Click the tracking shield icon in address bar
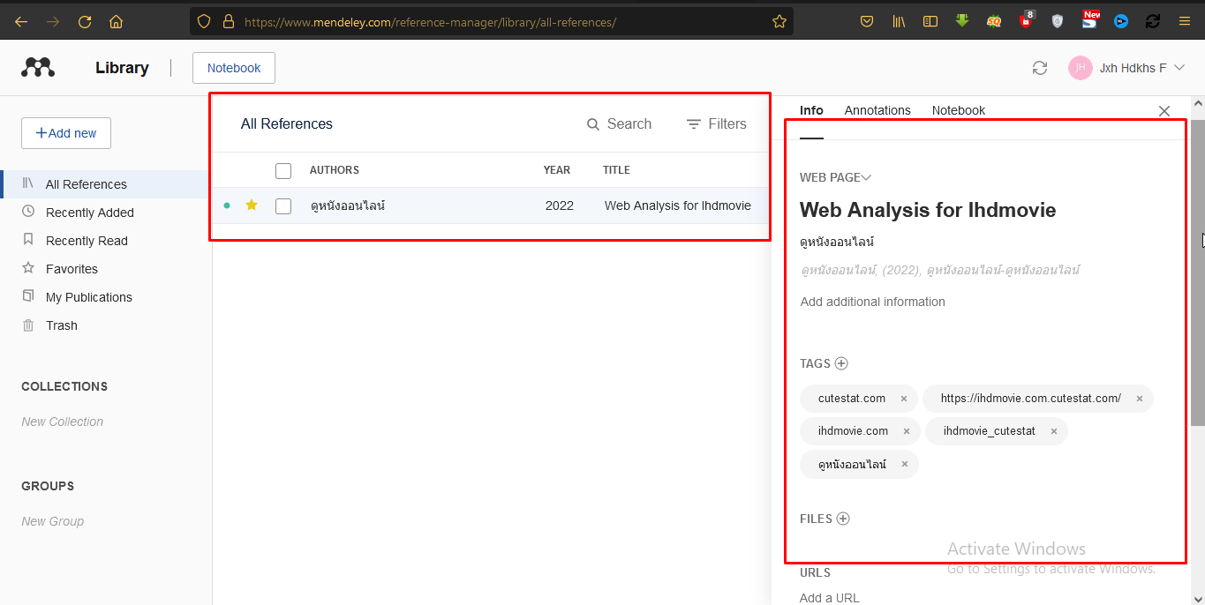 (x=204, y=21)
